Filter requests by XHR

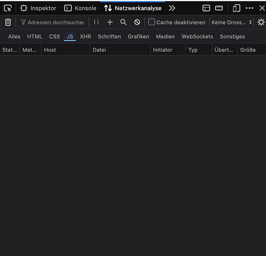[x=85, y=36]
